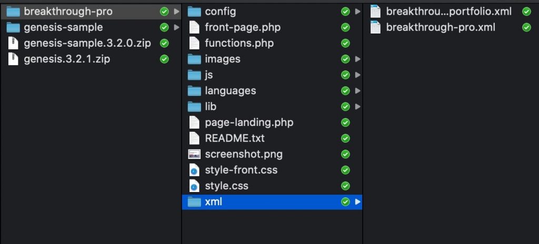Expand the languages folder arrow
This screenshot has width=539, height=244.
pos(358,91)
